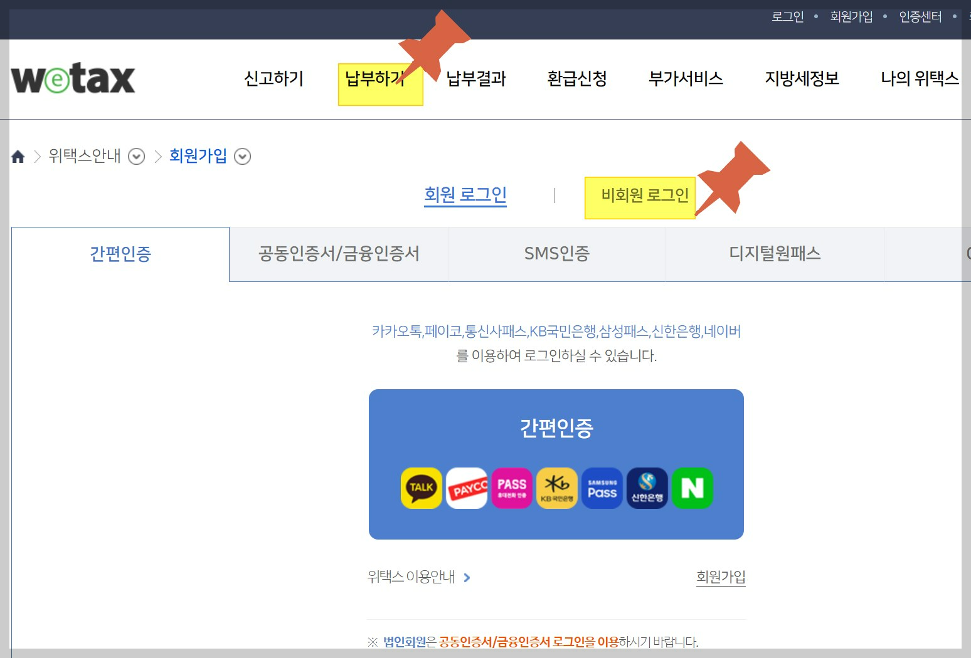Click the 회원가입 link below the authentication box

coord(720,577)
